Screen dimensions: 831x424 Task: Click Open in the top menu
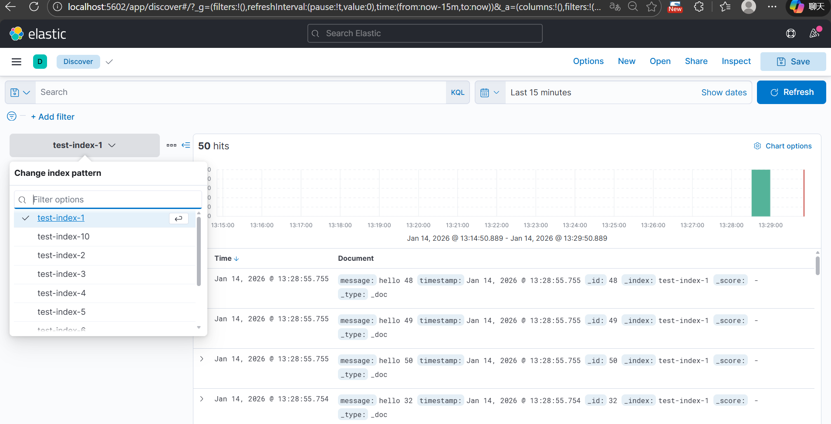click(660, 61)
